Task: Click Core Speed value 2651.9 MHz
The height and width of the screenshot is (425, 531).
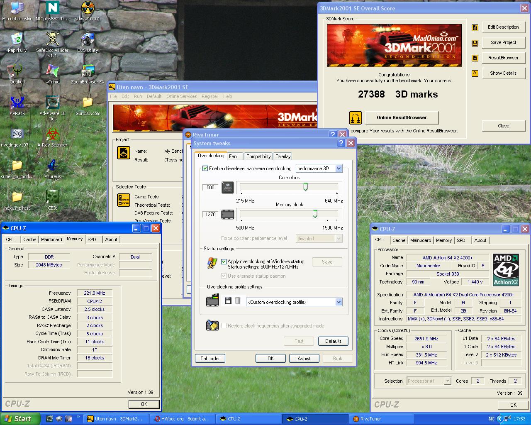Action: (426, 339)
